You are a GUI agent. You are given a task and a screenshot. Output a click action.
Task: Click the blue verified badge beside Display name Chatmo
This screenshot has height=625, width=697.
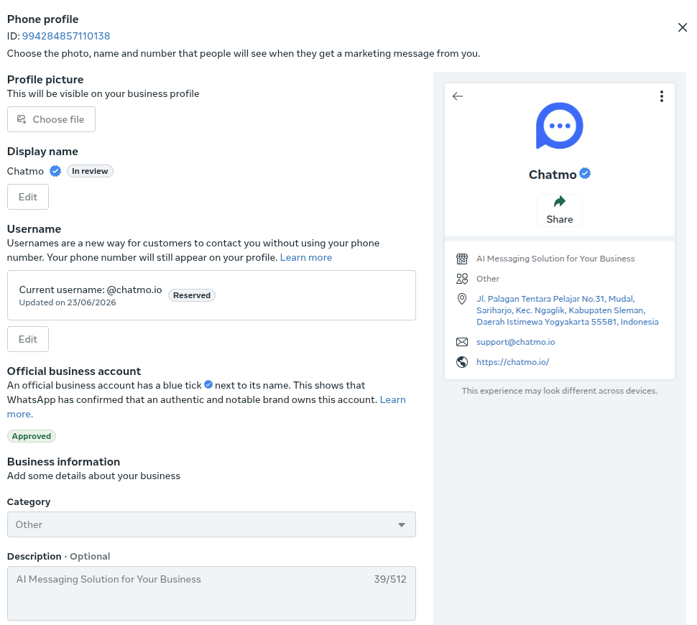pos(55,171)
